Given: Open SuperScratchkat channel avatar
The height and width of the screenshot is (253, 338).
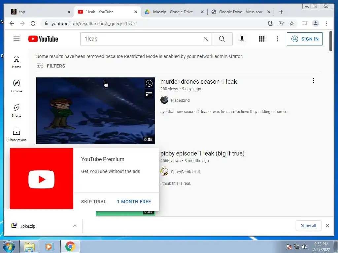Looking at the screenshot, I should (x=164, y=172).
